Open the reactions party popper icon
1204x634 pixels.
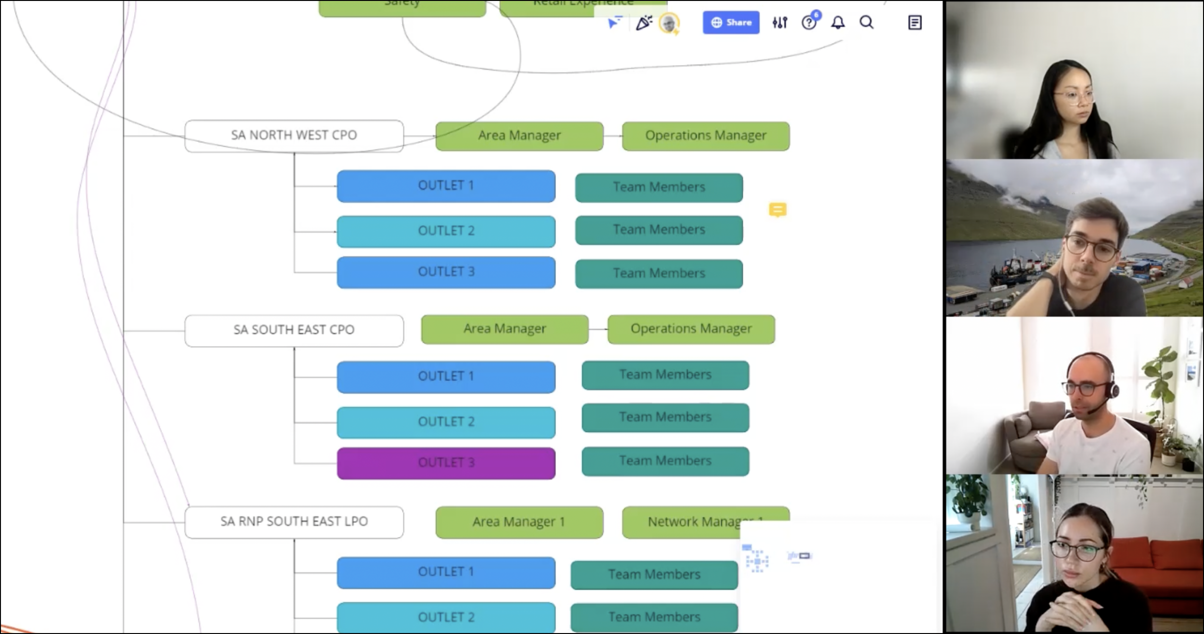click(644, 23)
